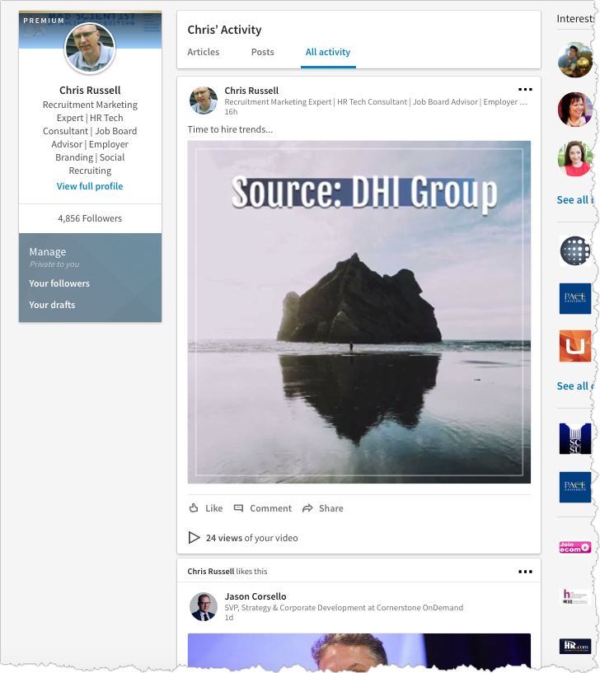Click the HR.com logo in sidebar
600x673 pixels.
click(x=574, y=646)
